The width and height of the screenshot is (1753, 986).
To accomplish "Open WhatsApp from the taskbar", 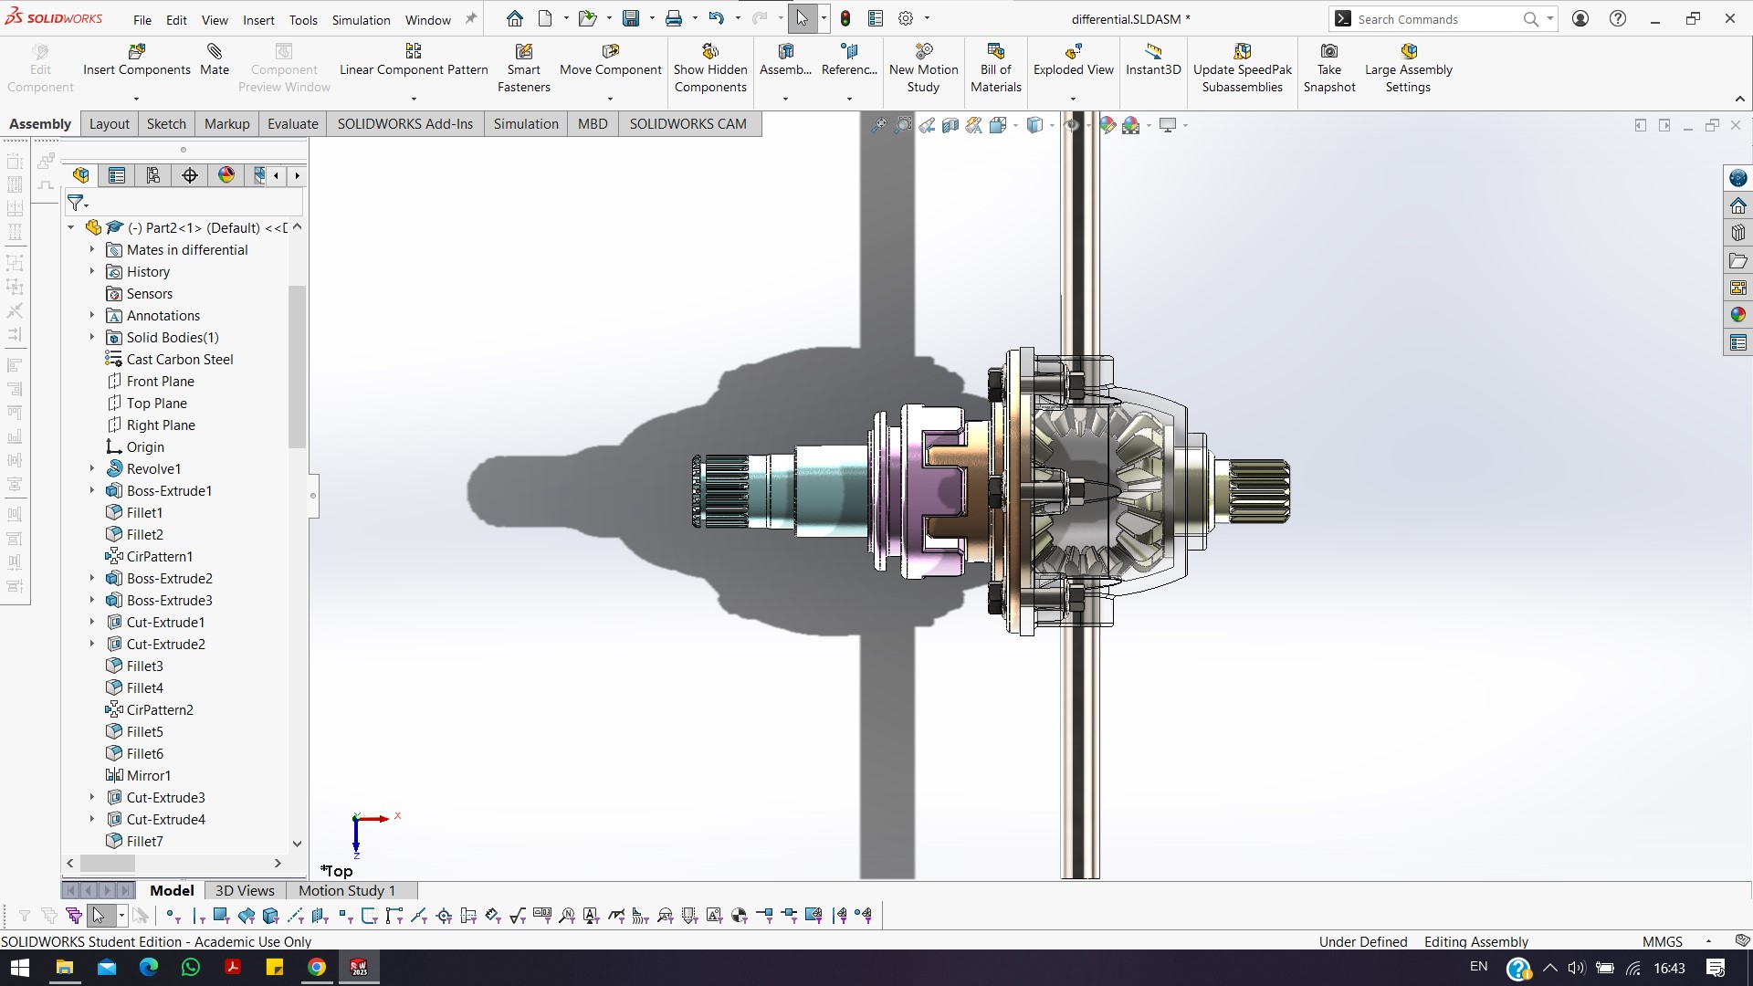I will (191, 968).
